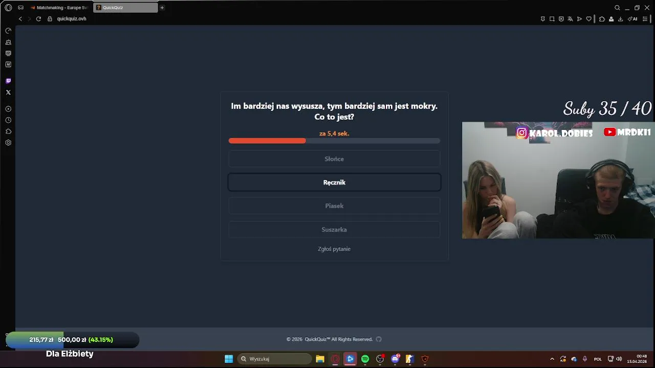Open Extensions cube icon in sidebar

point(8,131)
